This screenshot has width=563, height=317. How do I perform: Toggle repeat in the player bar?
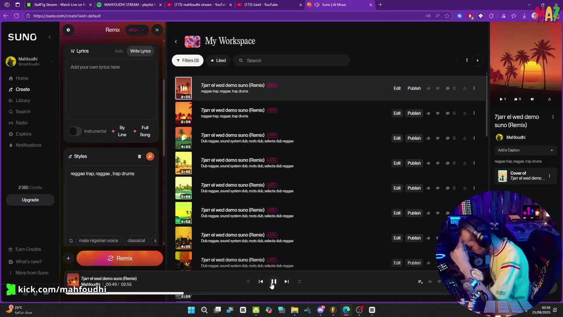pos(300,281)
